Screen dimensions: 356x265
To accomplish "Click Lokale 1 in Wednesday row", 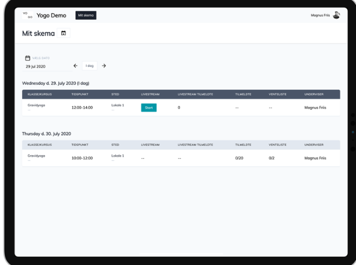I will pos(118,105).
